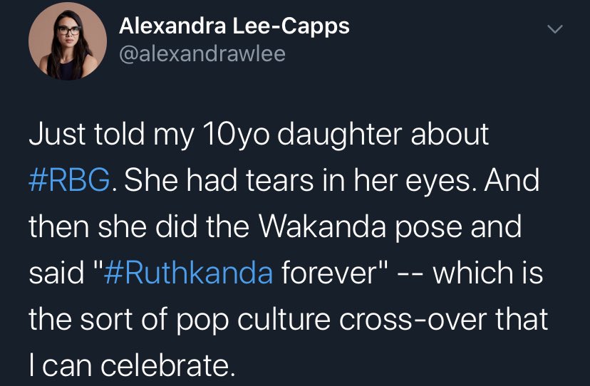Click the glasses in the profile avatar
The height and width of the screenshot is (386, 590).
point(69,31)
